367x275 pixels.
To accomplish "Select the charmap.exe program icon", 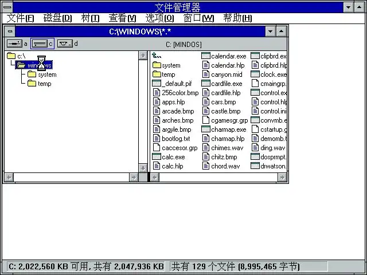I will 206,129.
